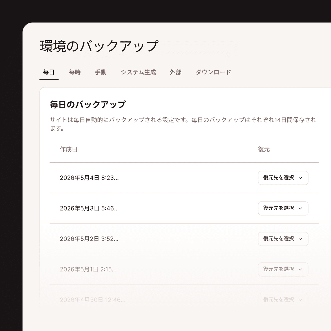Open the 外部 tab

(176, 72)
